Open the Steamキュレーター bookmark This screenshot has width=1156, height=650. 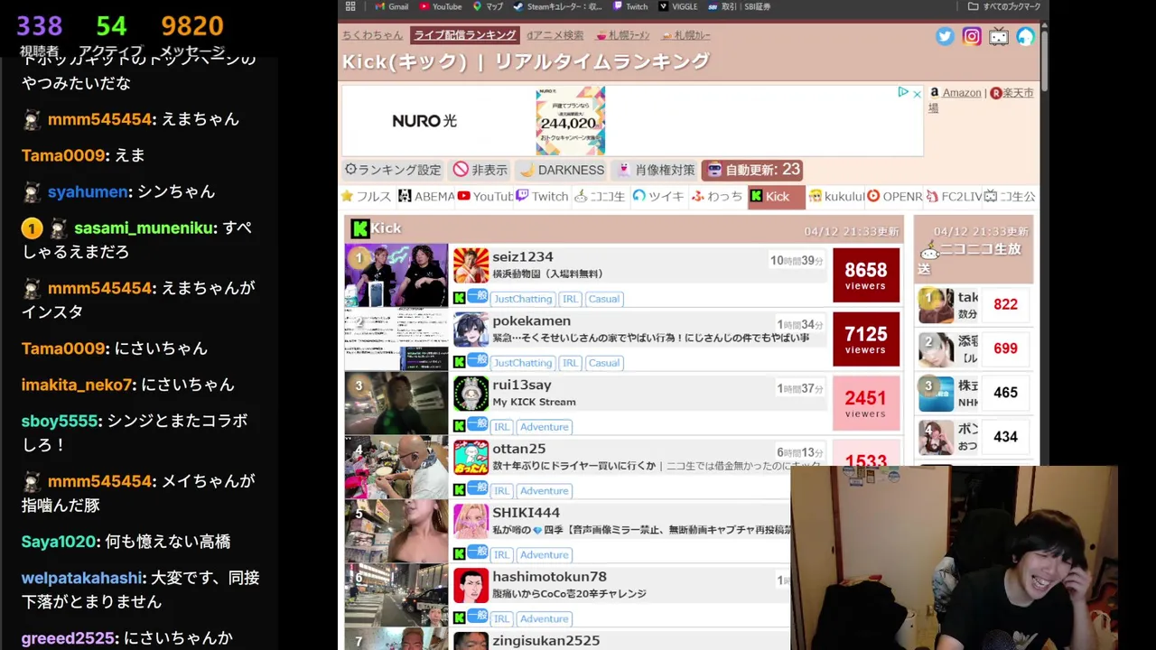557,6
